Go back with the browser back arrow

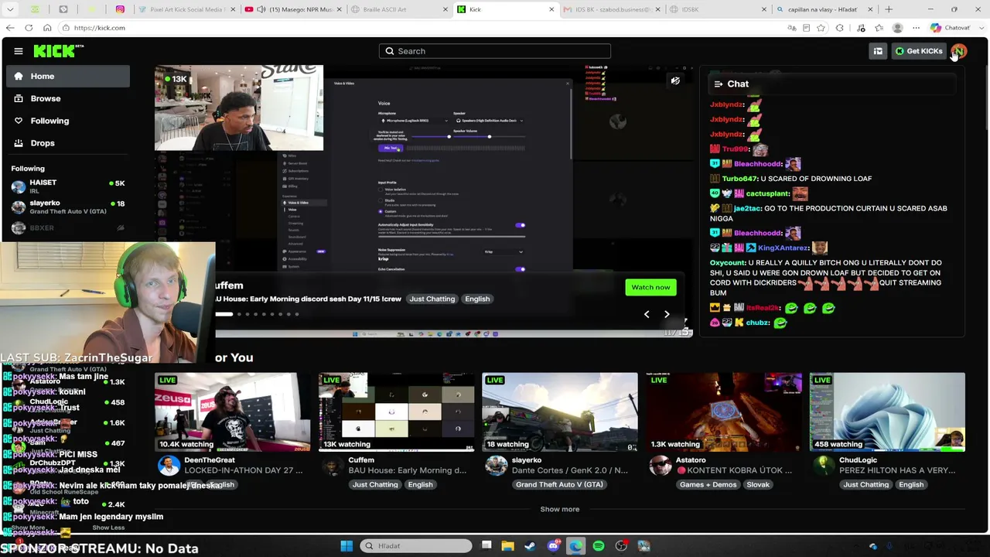pos(10,28)
